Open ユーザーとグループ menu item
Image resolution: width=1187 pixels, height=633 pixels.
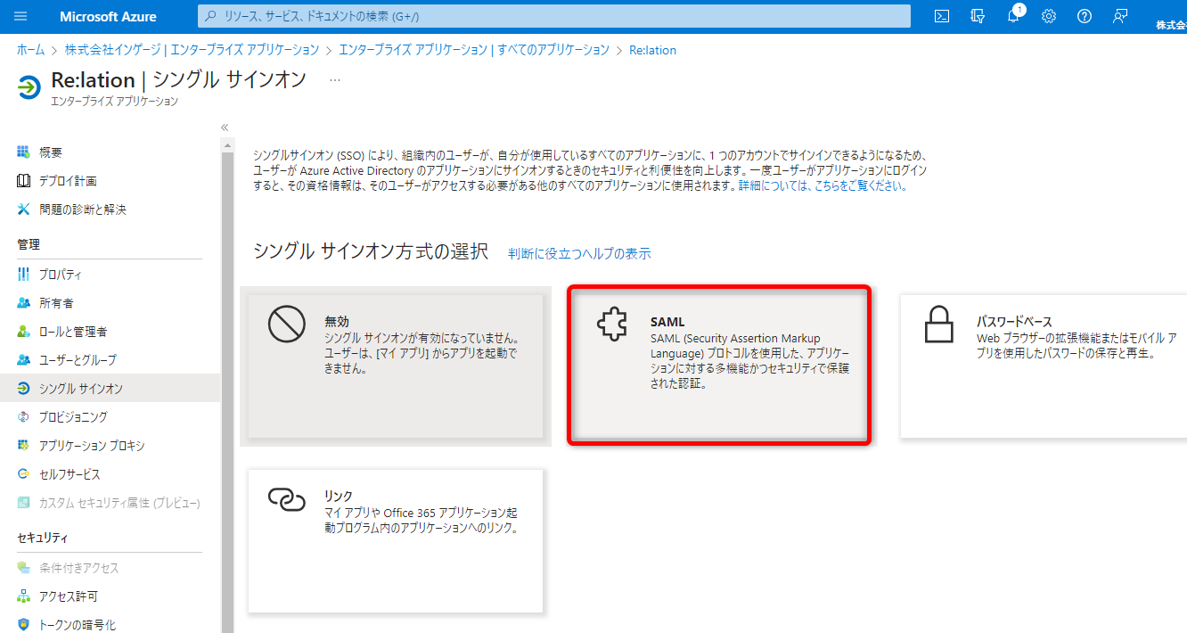(x=78, y=360)
